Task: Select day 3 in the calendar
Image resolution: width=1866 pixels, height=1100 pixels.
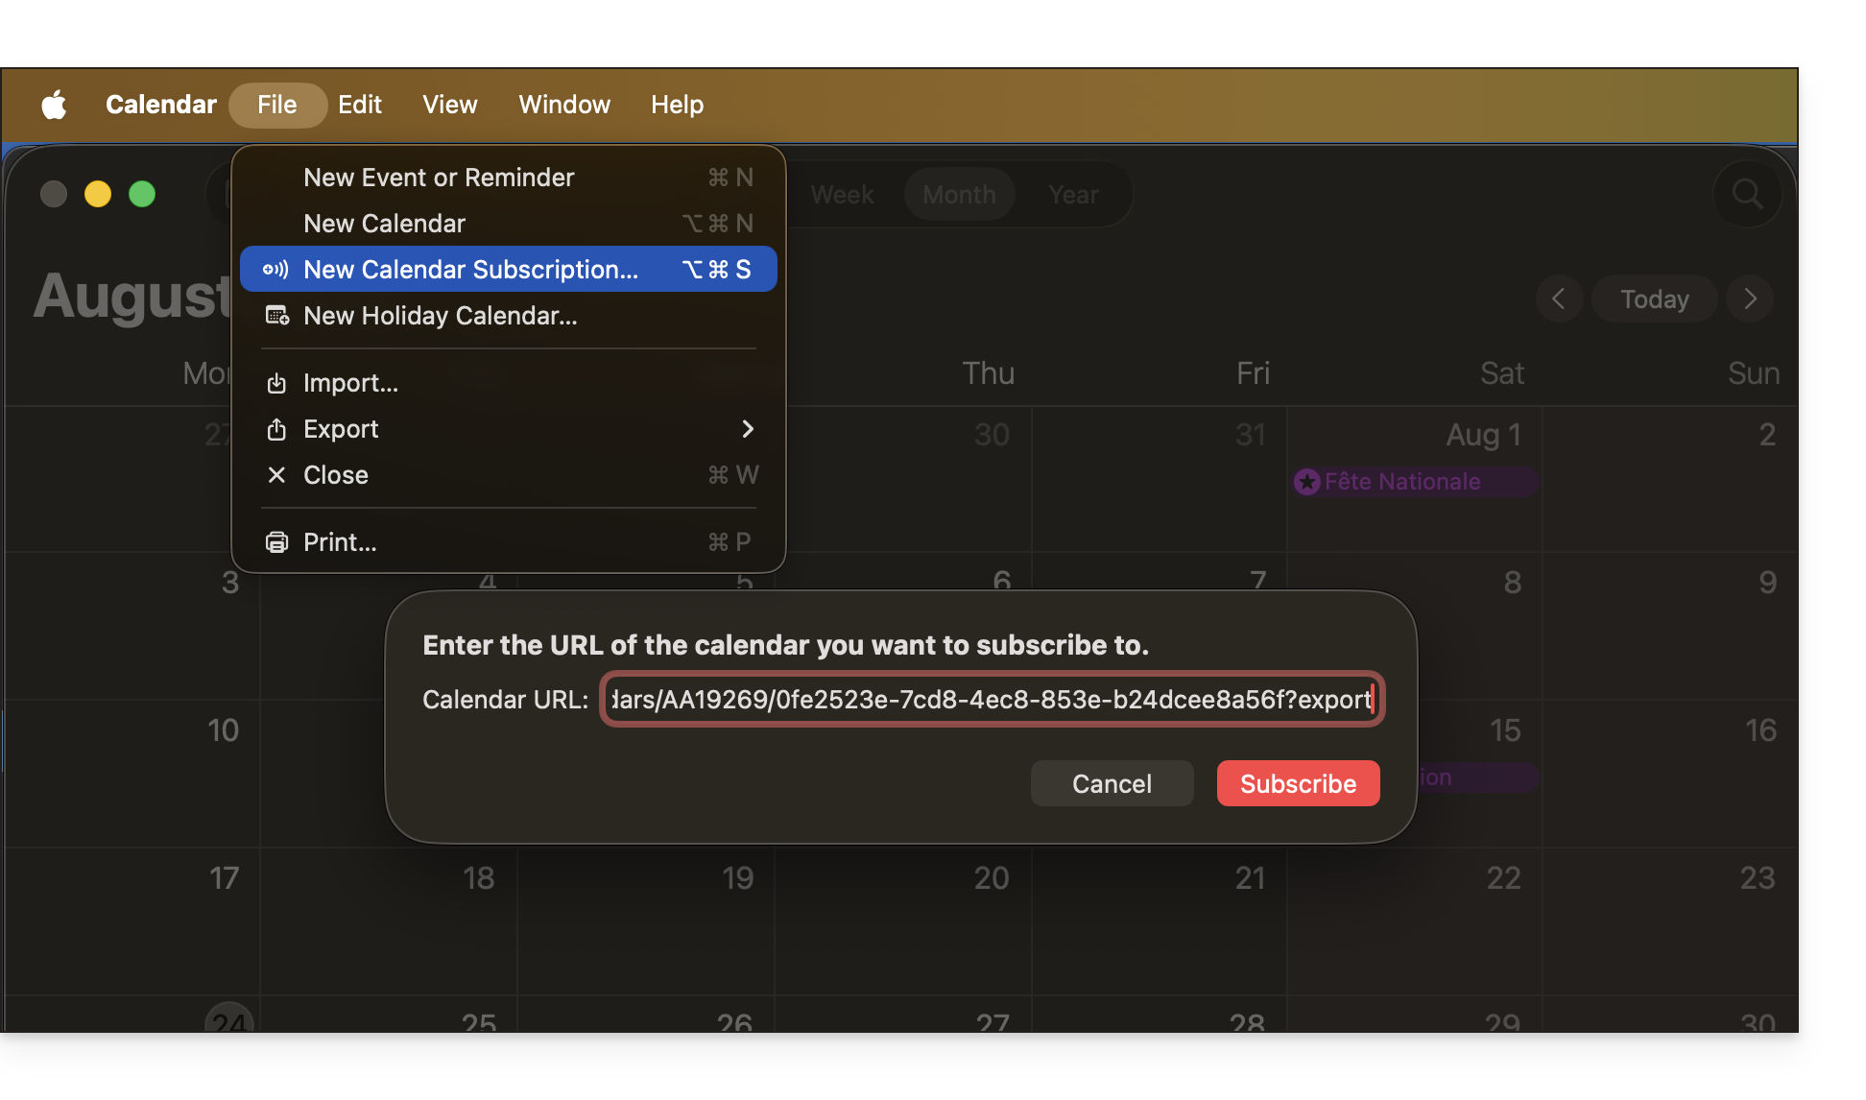Action: [x=230, y=583]
